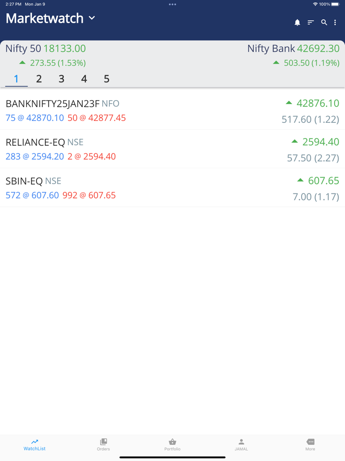Open the RELIANCE-EQ scrip row
This screenshot has width=345, height=461.
coord(172,149)
